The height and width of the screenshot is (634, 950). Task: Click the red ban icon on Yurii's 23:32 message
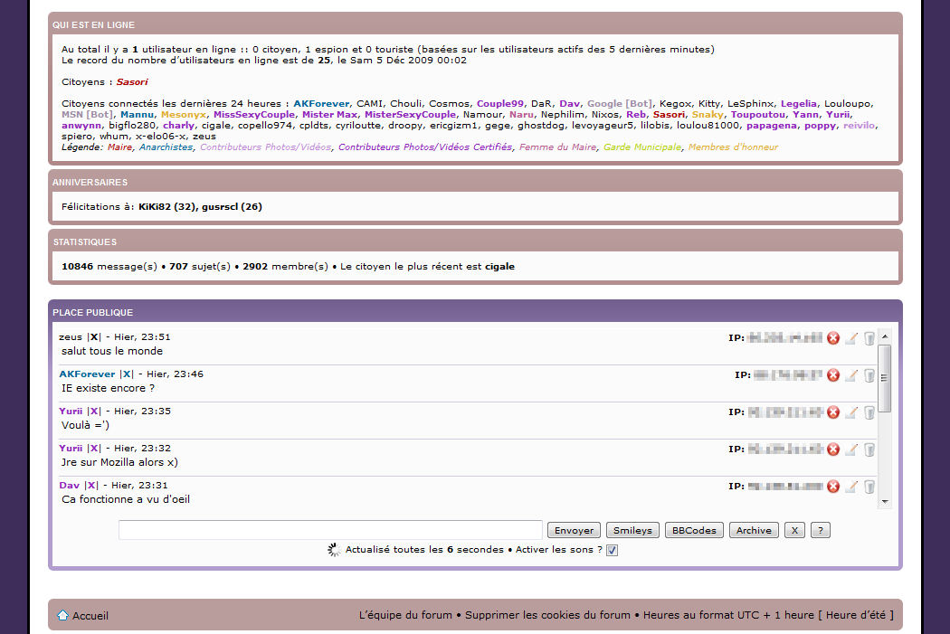click(x=833, y=449)
